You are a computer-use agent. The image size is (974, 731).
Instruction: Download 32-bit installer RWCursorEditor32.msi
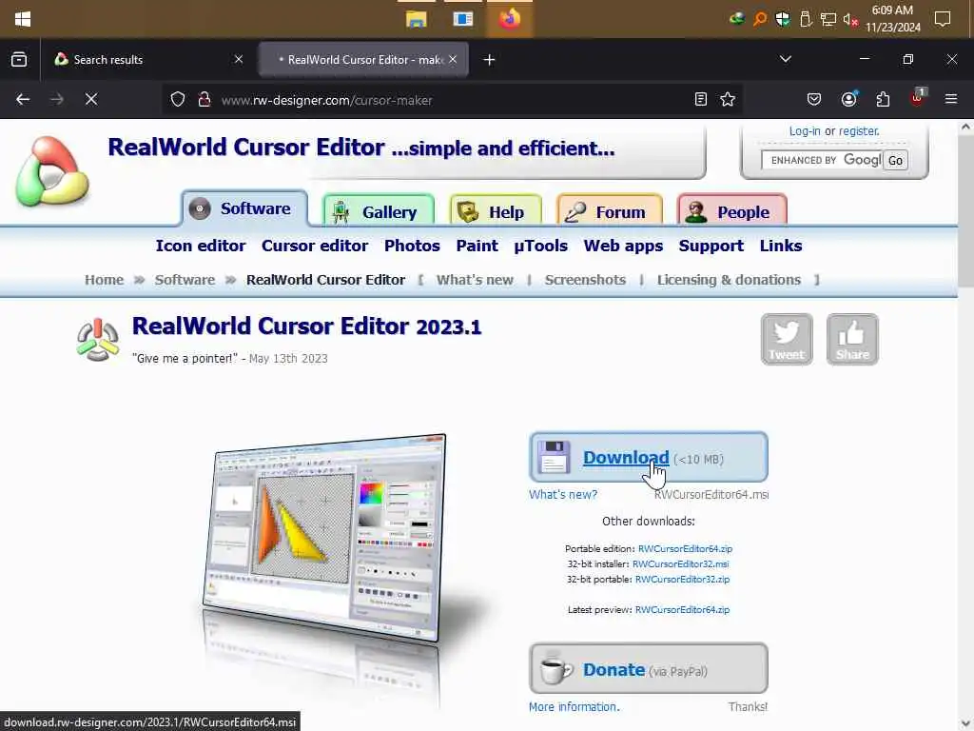(680, 563)
